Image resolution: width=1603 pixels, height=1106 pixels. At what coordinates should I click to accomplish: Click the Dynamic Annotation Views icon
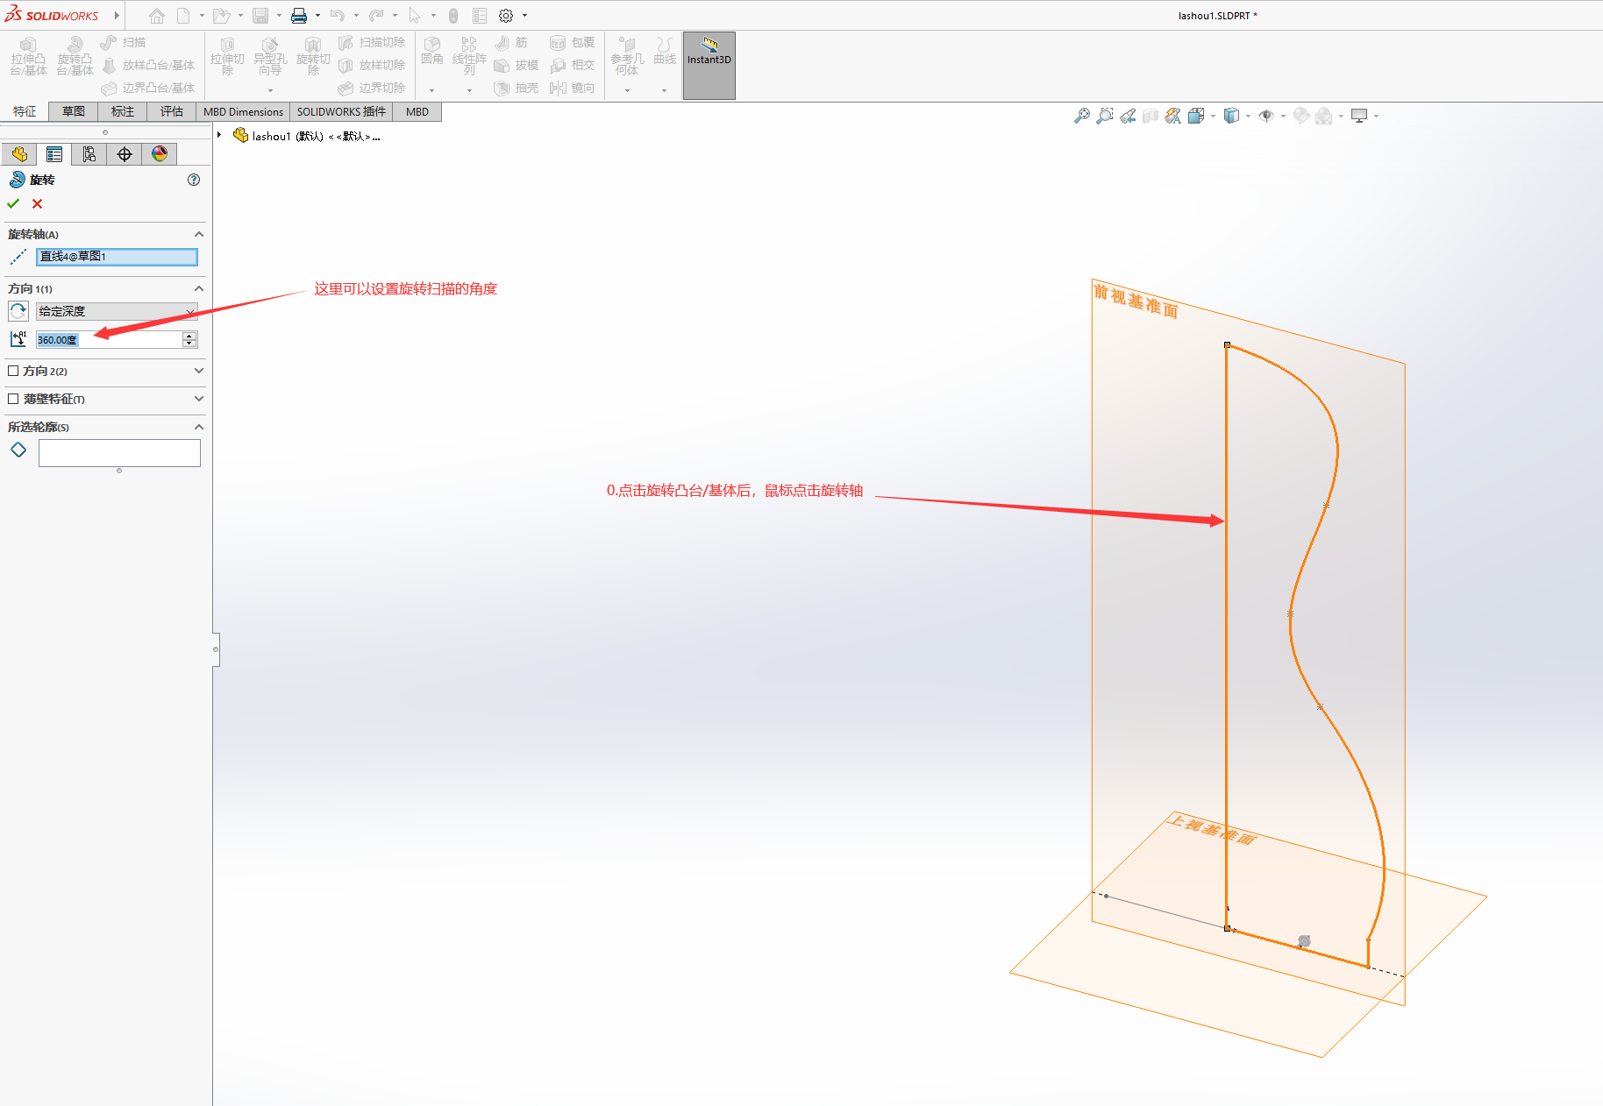(x=1173, y=116)
